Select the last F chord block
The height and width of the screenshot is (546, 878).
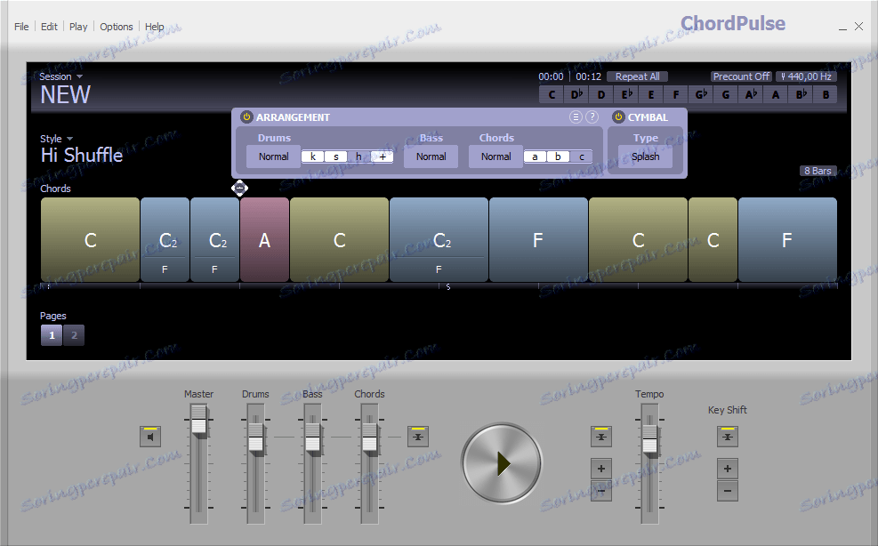[x=787, y=239]
